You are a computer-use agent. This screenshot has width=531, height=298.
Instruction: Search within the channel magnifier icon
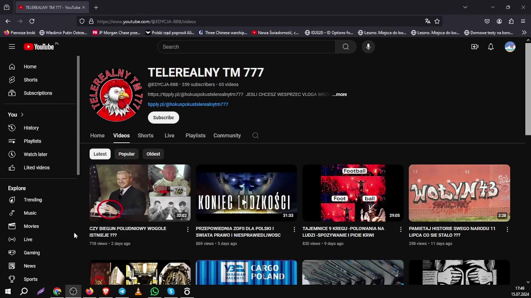(256, 135)
